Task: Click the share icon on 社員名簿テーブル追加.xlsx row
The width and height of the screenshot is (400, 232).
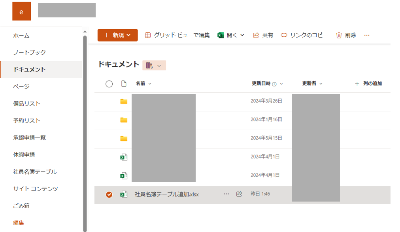Action: (239, 194)
